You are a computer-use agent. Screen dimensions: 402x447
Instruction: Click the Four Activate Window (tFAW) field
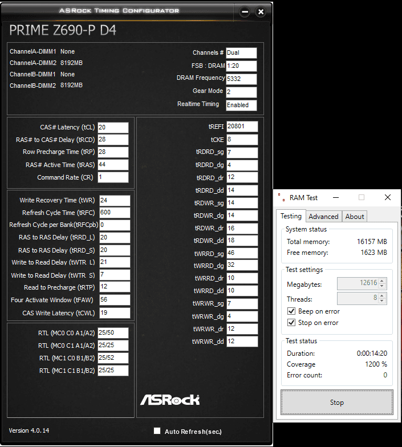pyautogui.click(x=115, y=300)
